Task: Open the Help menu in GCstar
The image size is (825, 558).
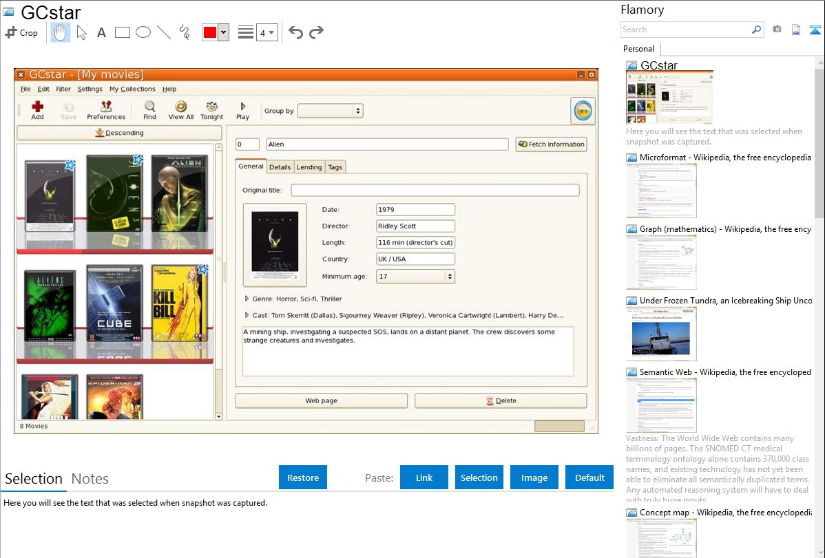Action: pyautogui.click(x=169, y=89)
